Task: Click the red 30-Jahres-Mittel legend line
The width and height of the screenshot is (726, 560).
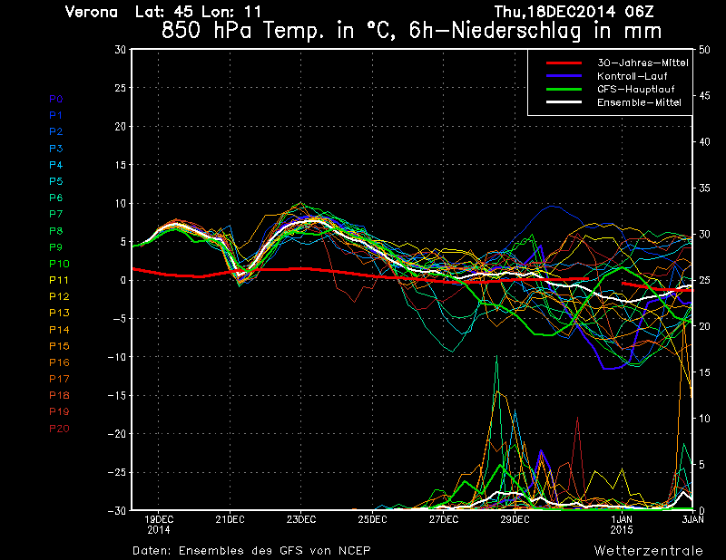Action: point(564,63)
